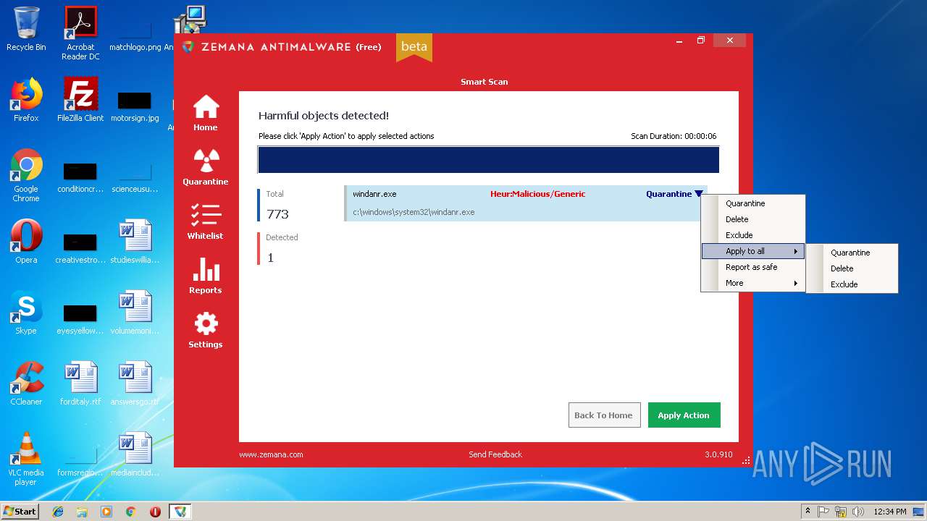Click the Total 773 counter
This screenshot has width=927, height=521.
pyautogui.click(x=277, y=206)
